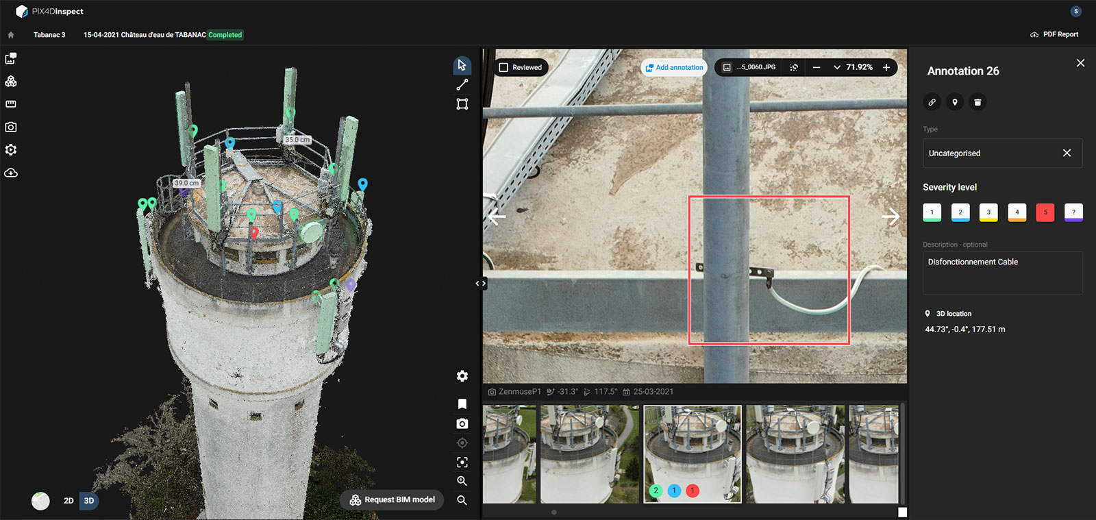Open the camera panel in left sidebar

pyautogui.click(x=11, y=127)
